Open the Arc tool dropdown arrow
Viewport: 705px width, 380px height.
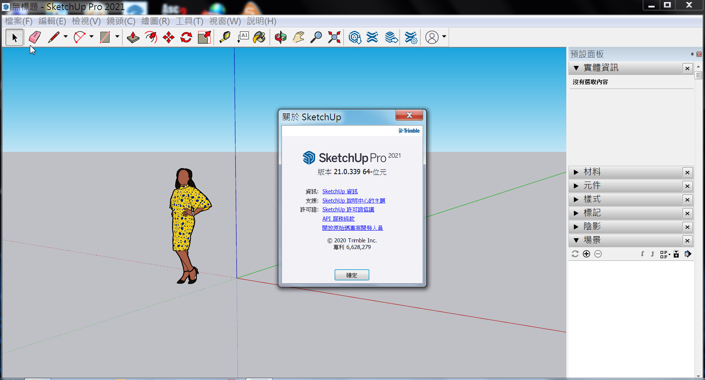(x=91, y=37)
